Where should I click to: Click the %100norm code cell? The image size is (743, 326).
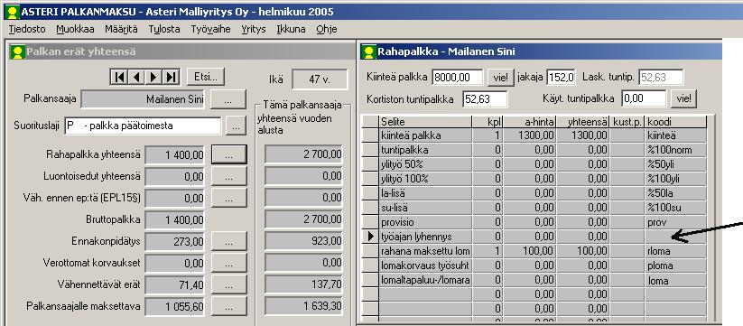coord(675,150)
